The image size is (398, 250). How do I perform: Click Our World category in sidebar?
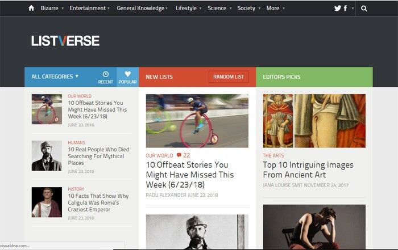click(80, 96)
